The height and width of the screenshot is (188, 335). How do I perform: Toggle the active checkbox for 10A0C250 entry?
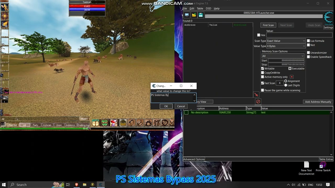(186, 112)
